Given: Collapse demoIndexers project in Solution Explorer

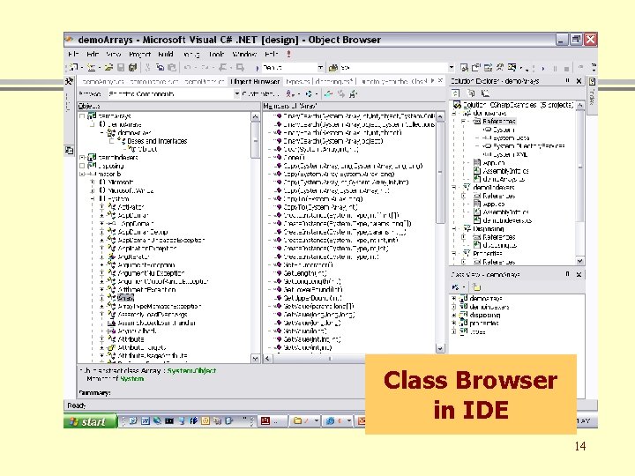Looking at the screenshot, I should [x=454, y=188].
